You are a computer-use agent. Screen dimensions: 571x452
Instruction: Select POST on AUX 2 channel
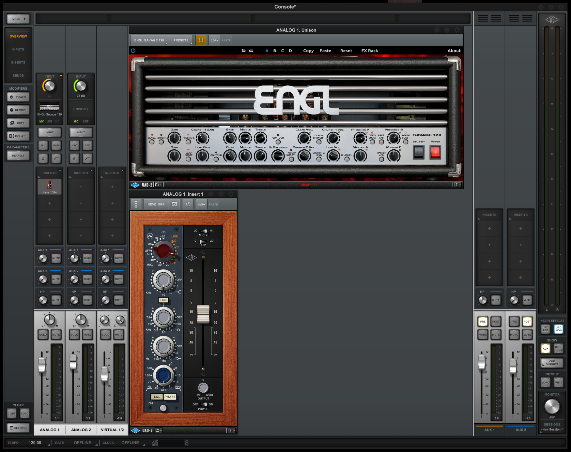click(x=527, y=322)
